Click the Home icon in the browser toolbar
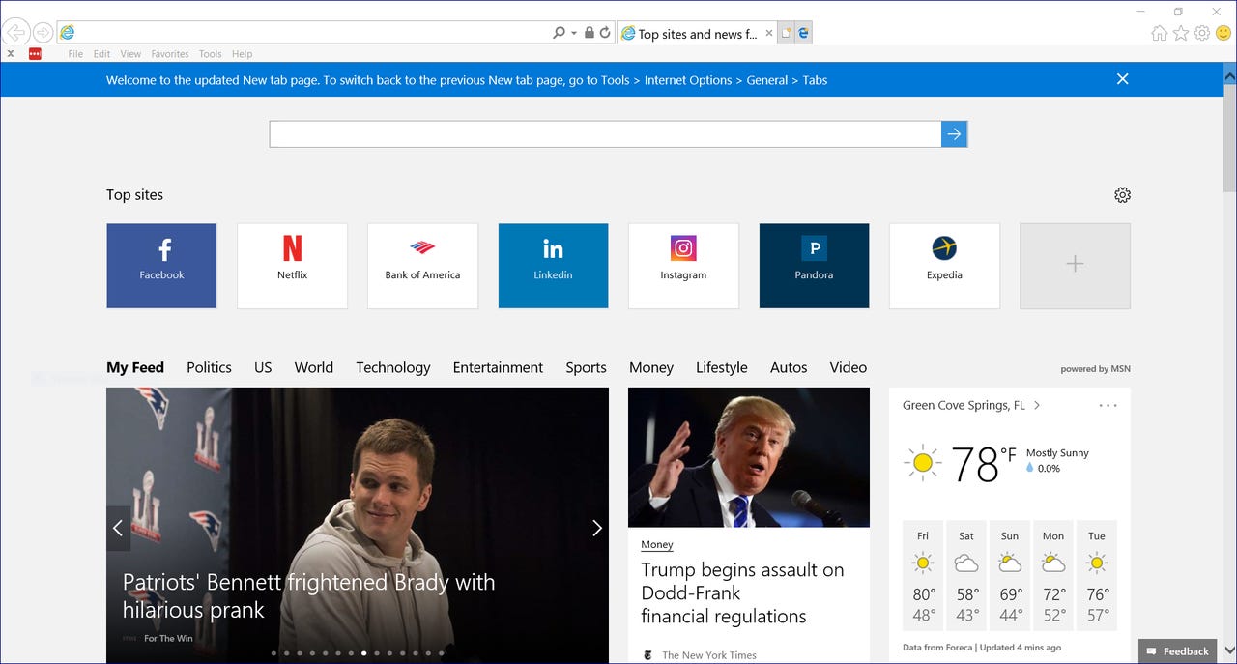This screenshot has height=664, width=1237. pyautogui.click(x=1159, y=32)
